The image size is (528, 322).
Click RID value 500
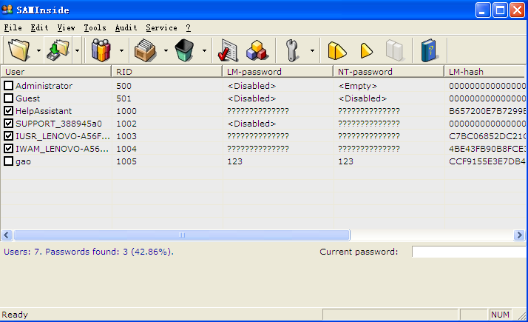coord(124,86)
